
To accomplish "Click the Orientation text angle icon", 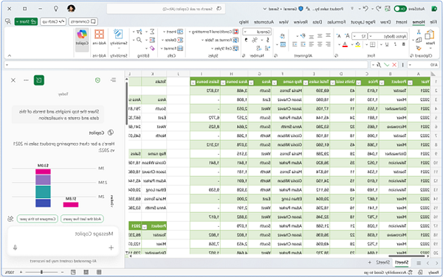I will 303,36.
